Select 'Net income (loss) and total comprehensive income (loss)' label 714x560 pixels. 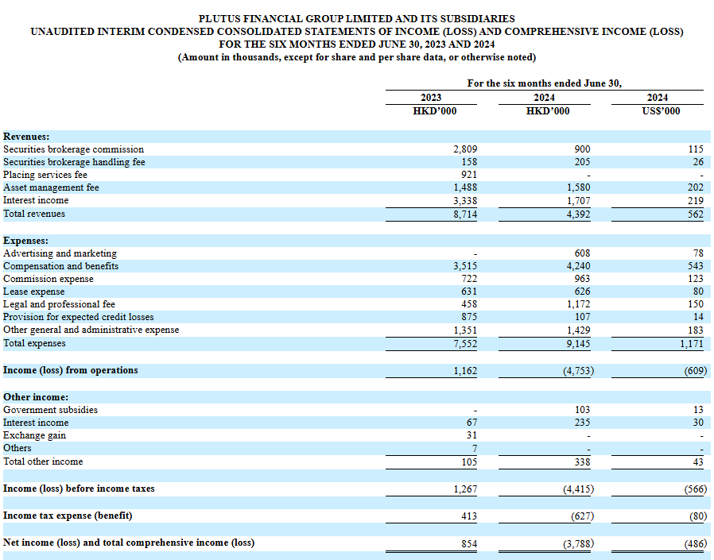[129, 543]
